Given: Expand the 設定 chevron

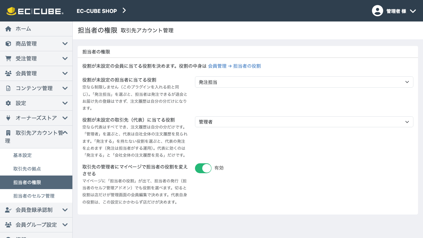Looking at the screenshot, I should pyautogui.click(x=65, y=103).
